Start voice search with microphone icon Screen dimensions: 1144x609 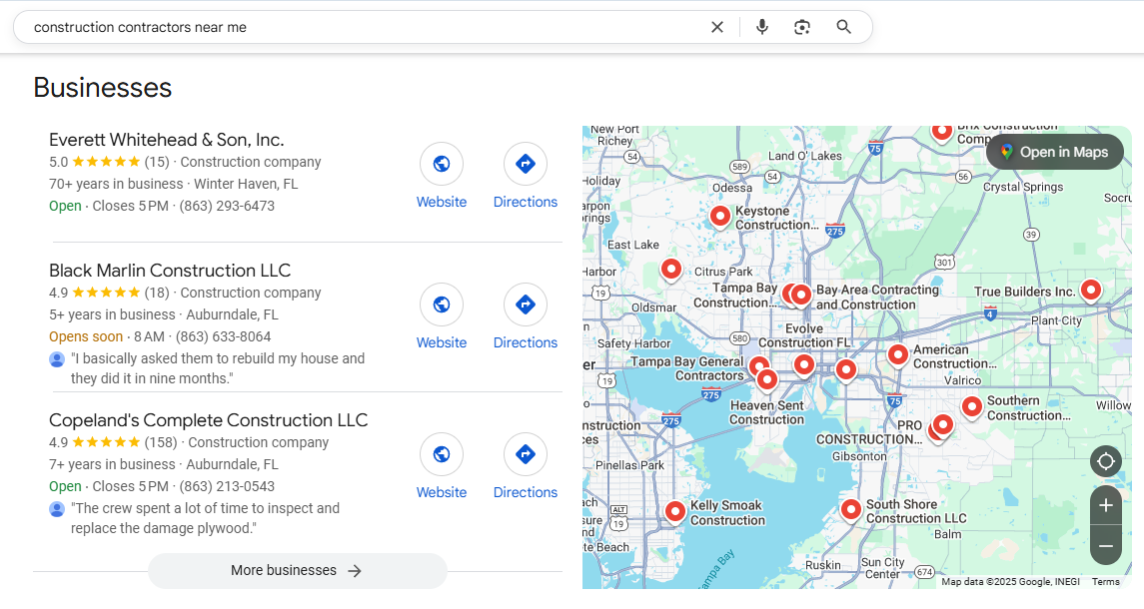pyautogui.click(x=762, y=27)
